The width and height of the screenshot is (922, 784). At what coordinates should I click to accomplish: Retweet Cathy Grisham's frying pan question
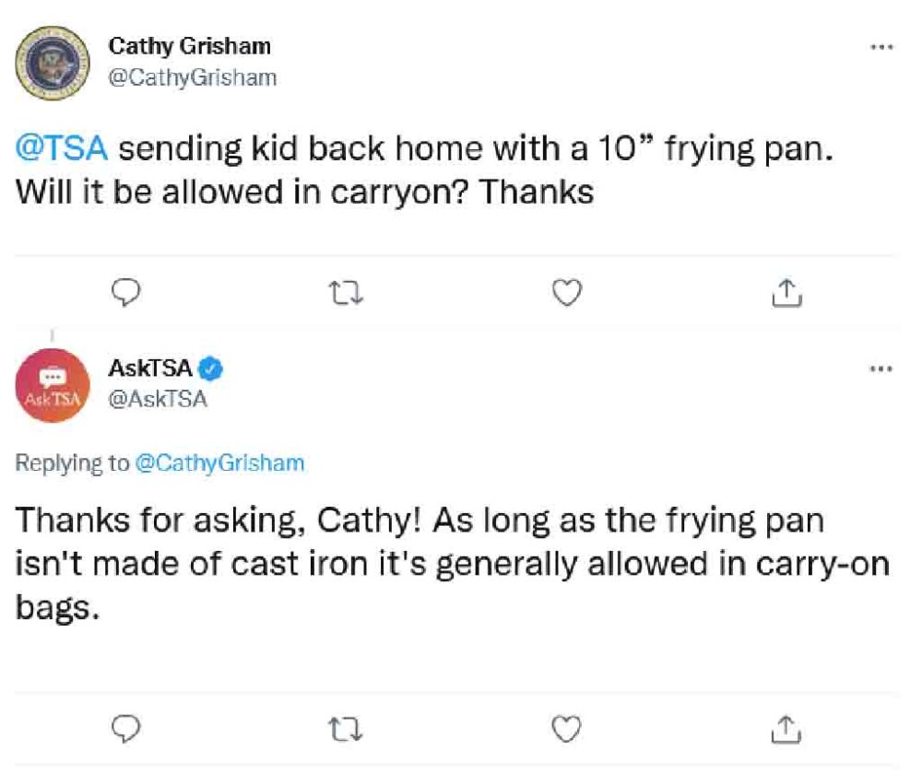(347, 293)
